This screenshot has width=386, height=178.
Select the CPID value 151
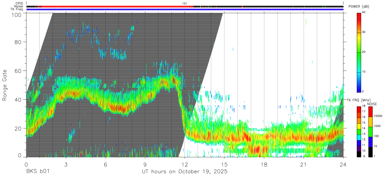click(185, 3)
